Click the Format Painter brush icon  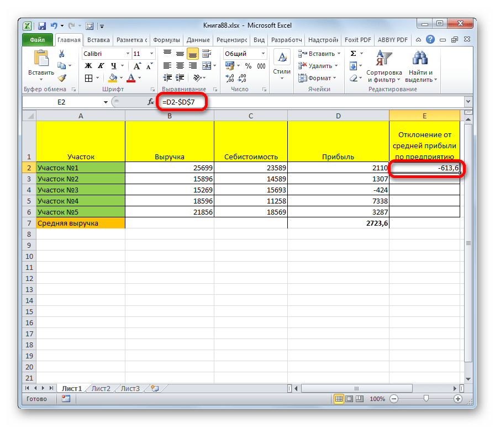62,78
